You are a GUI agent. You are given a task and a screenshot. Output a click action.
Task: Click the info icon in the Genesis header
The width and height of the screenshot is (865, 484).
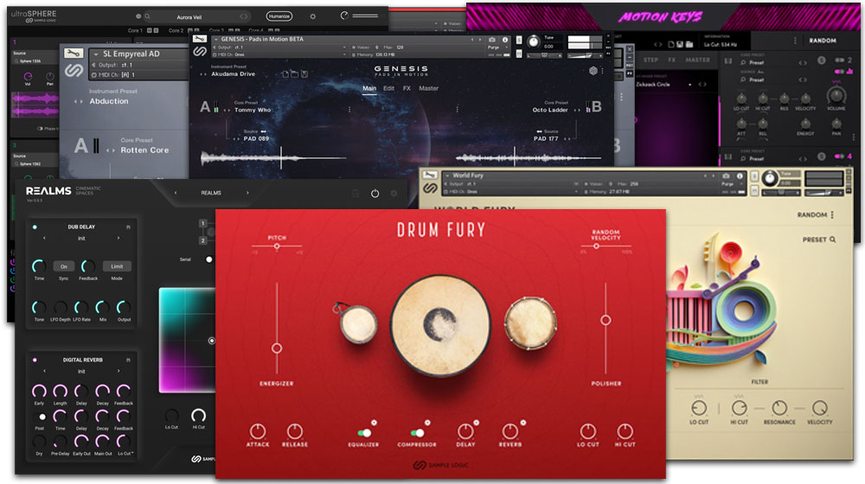505,40
